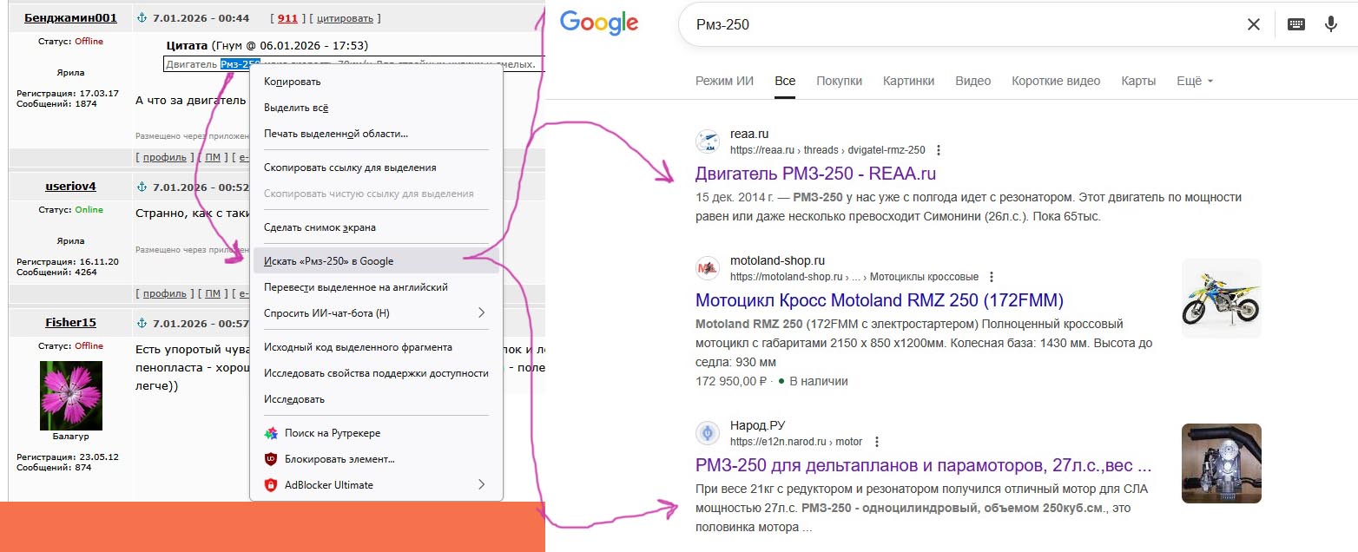Open the Motoland motorcycle thumbnail image
The height and width of the screenshot is (552, 1358).
pos(1221,298)
